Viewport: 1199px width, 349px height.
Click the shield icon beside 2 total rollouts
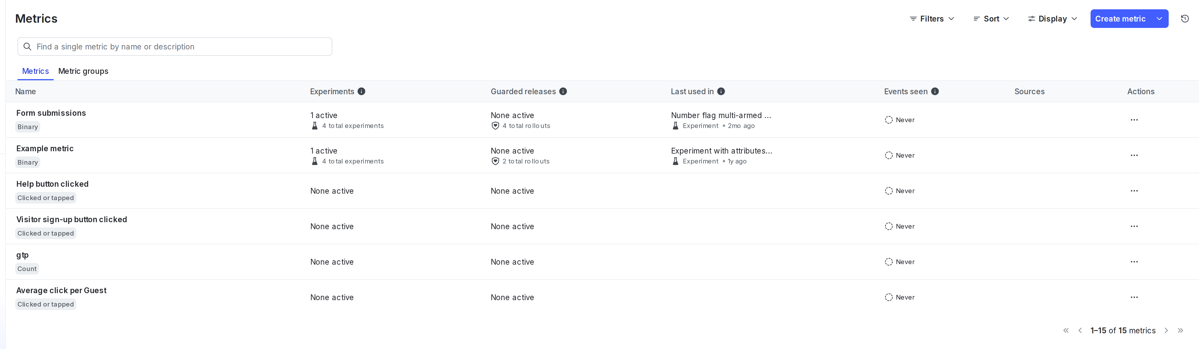coord(495,161)
